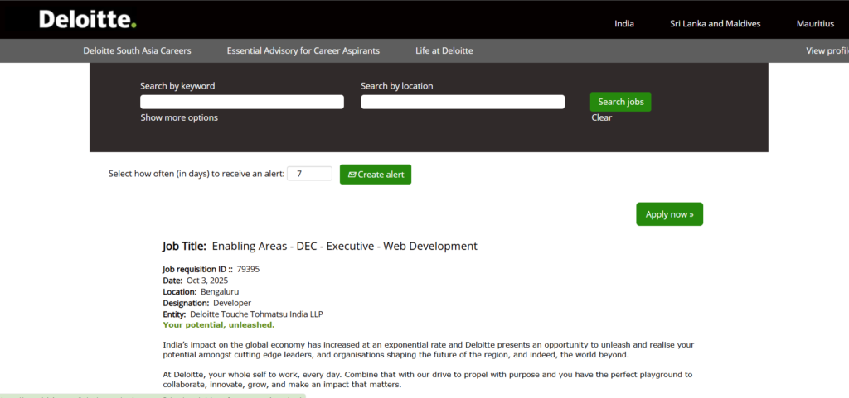
Task: Click the View profile link
Action: pos(826,50)
